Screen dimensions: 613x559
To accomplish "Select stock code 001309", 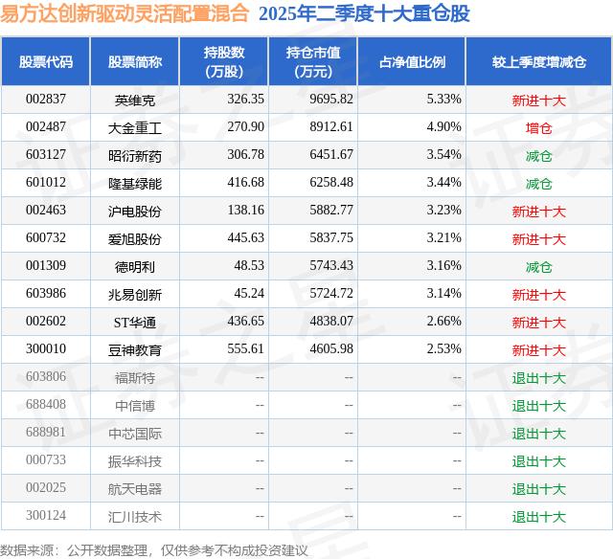I will click(46, 266).
